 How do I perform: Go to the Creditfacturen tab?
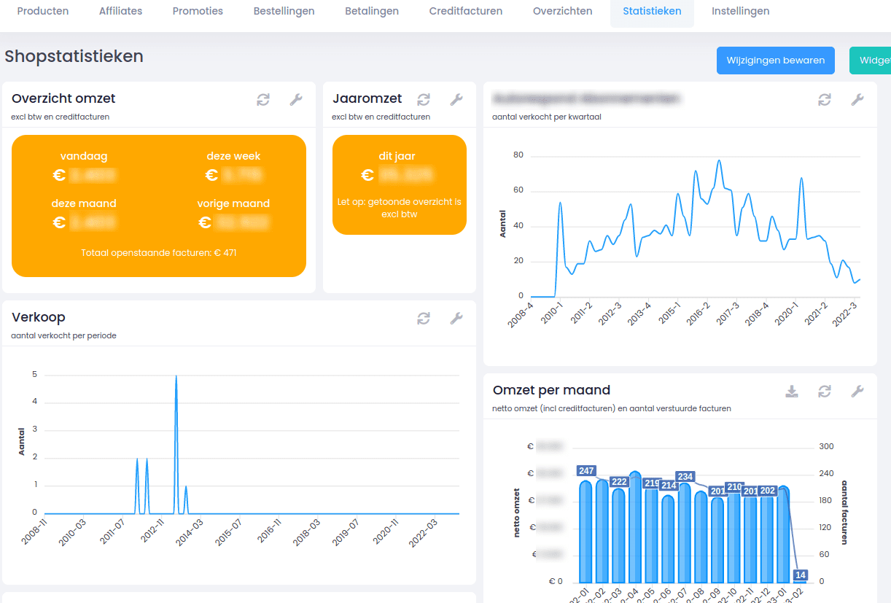pyautogui.click(x=466, y=12)
